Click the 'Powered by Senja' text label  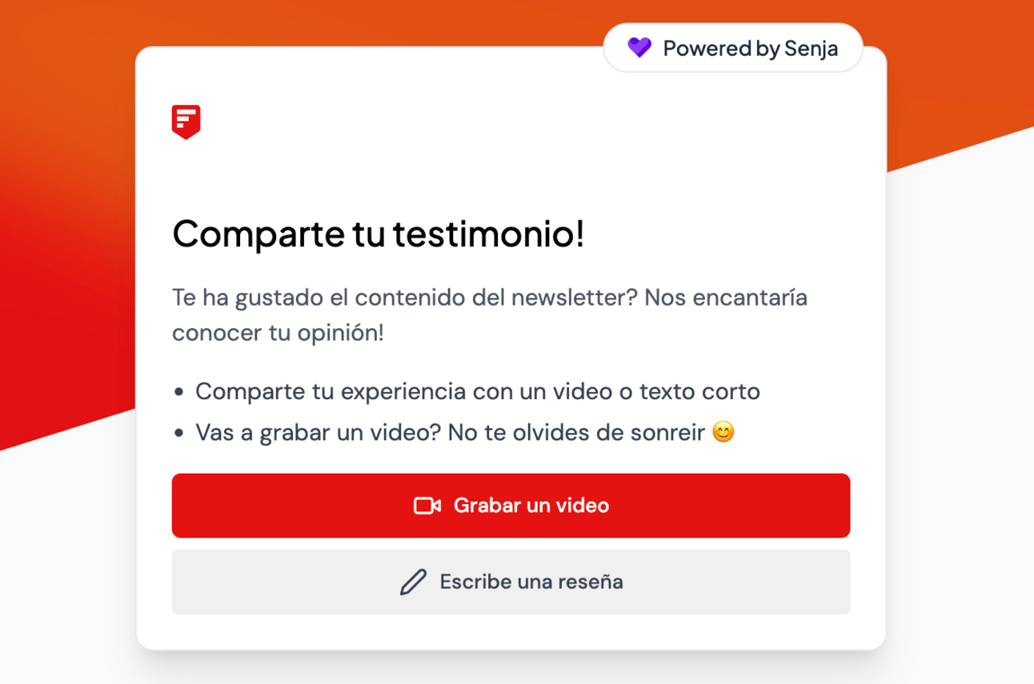751,49
